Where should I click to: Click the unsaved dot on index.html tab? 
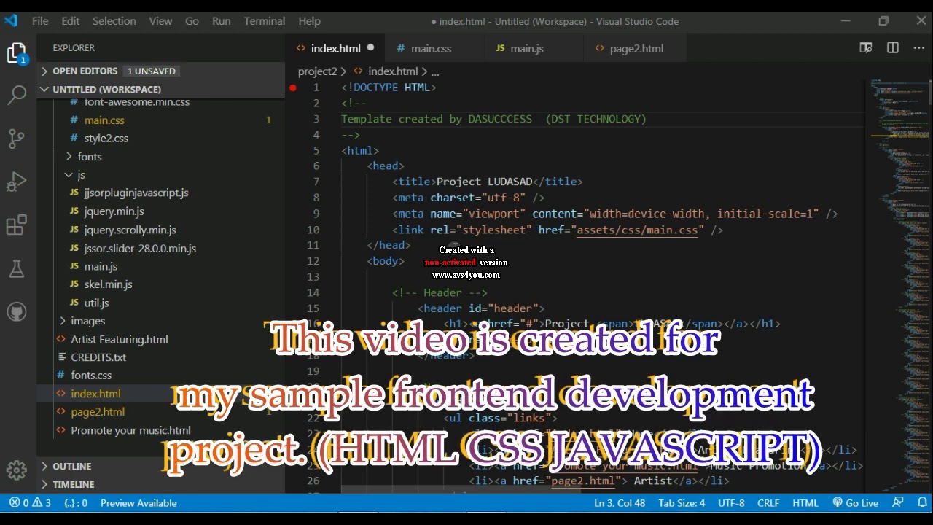(x=370, y=48)
